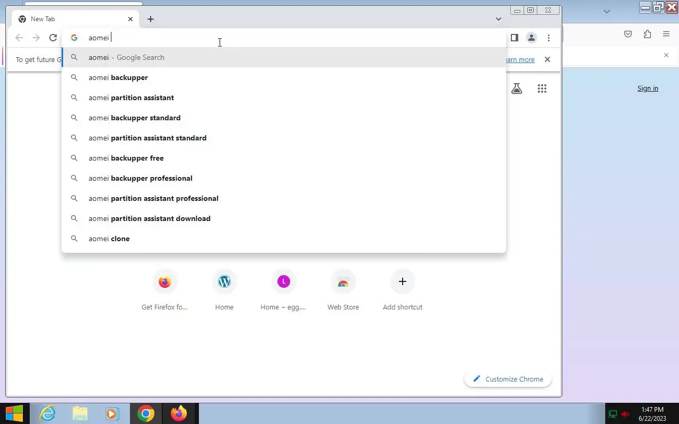Select the New Tab tab
Viewport: 679px width, 424px height.
[x=75, y=19]
